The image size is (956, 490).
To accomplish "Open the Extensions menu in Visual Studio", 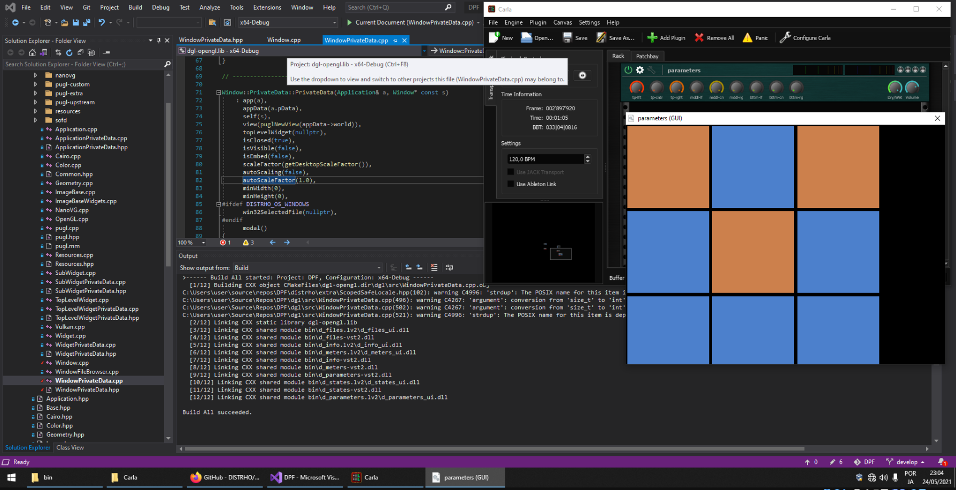I will [x=267, y=7].
